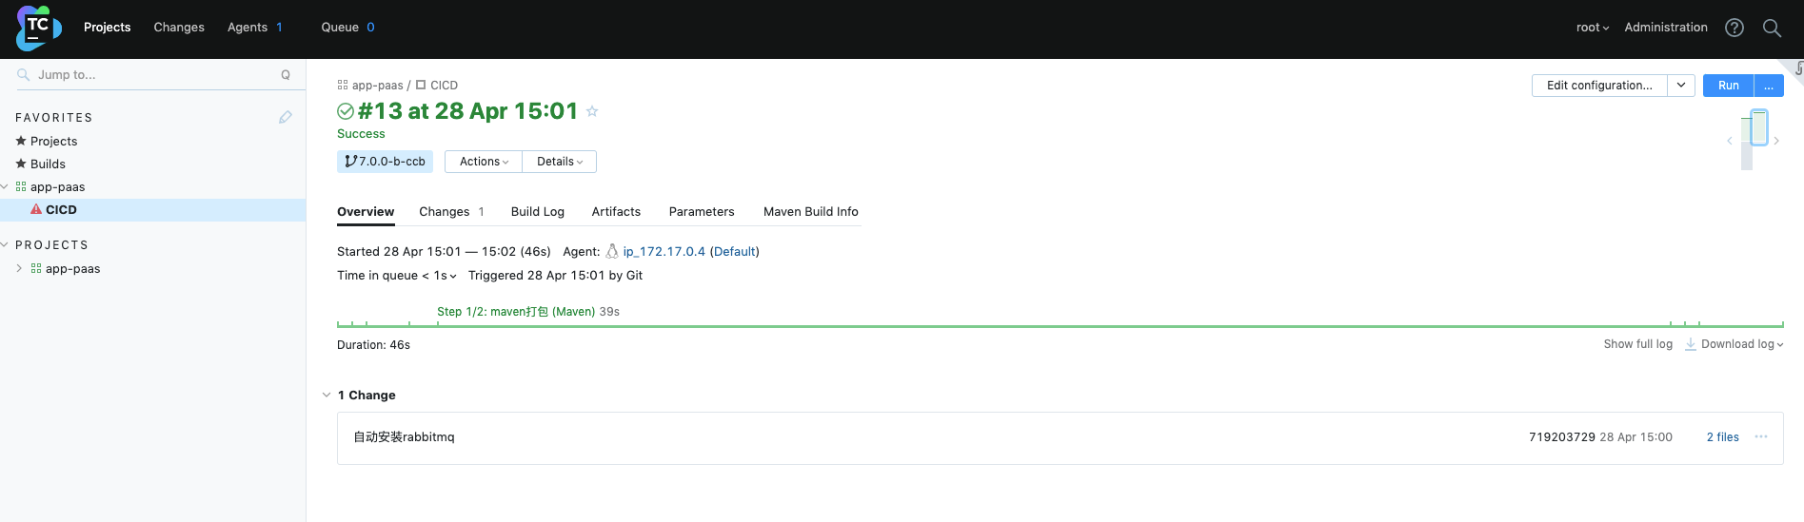Click the Linux agent icon near ip_172.17.0.4
This screenshot has width=1804, height=522.
coord(612,251)
